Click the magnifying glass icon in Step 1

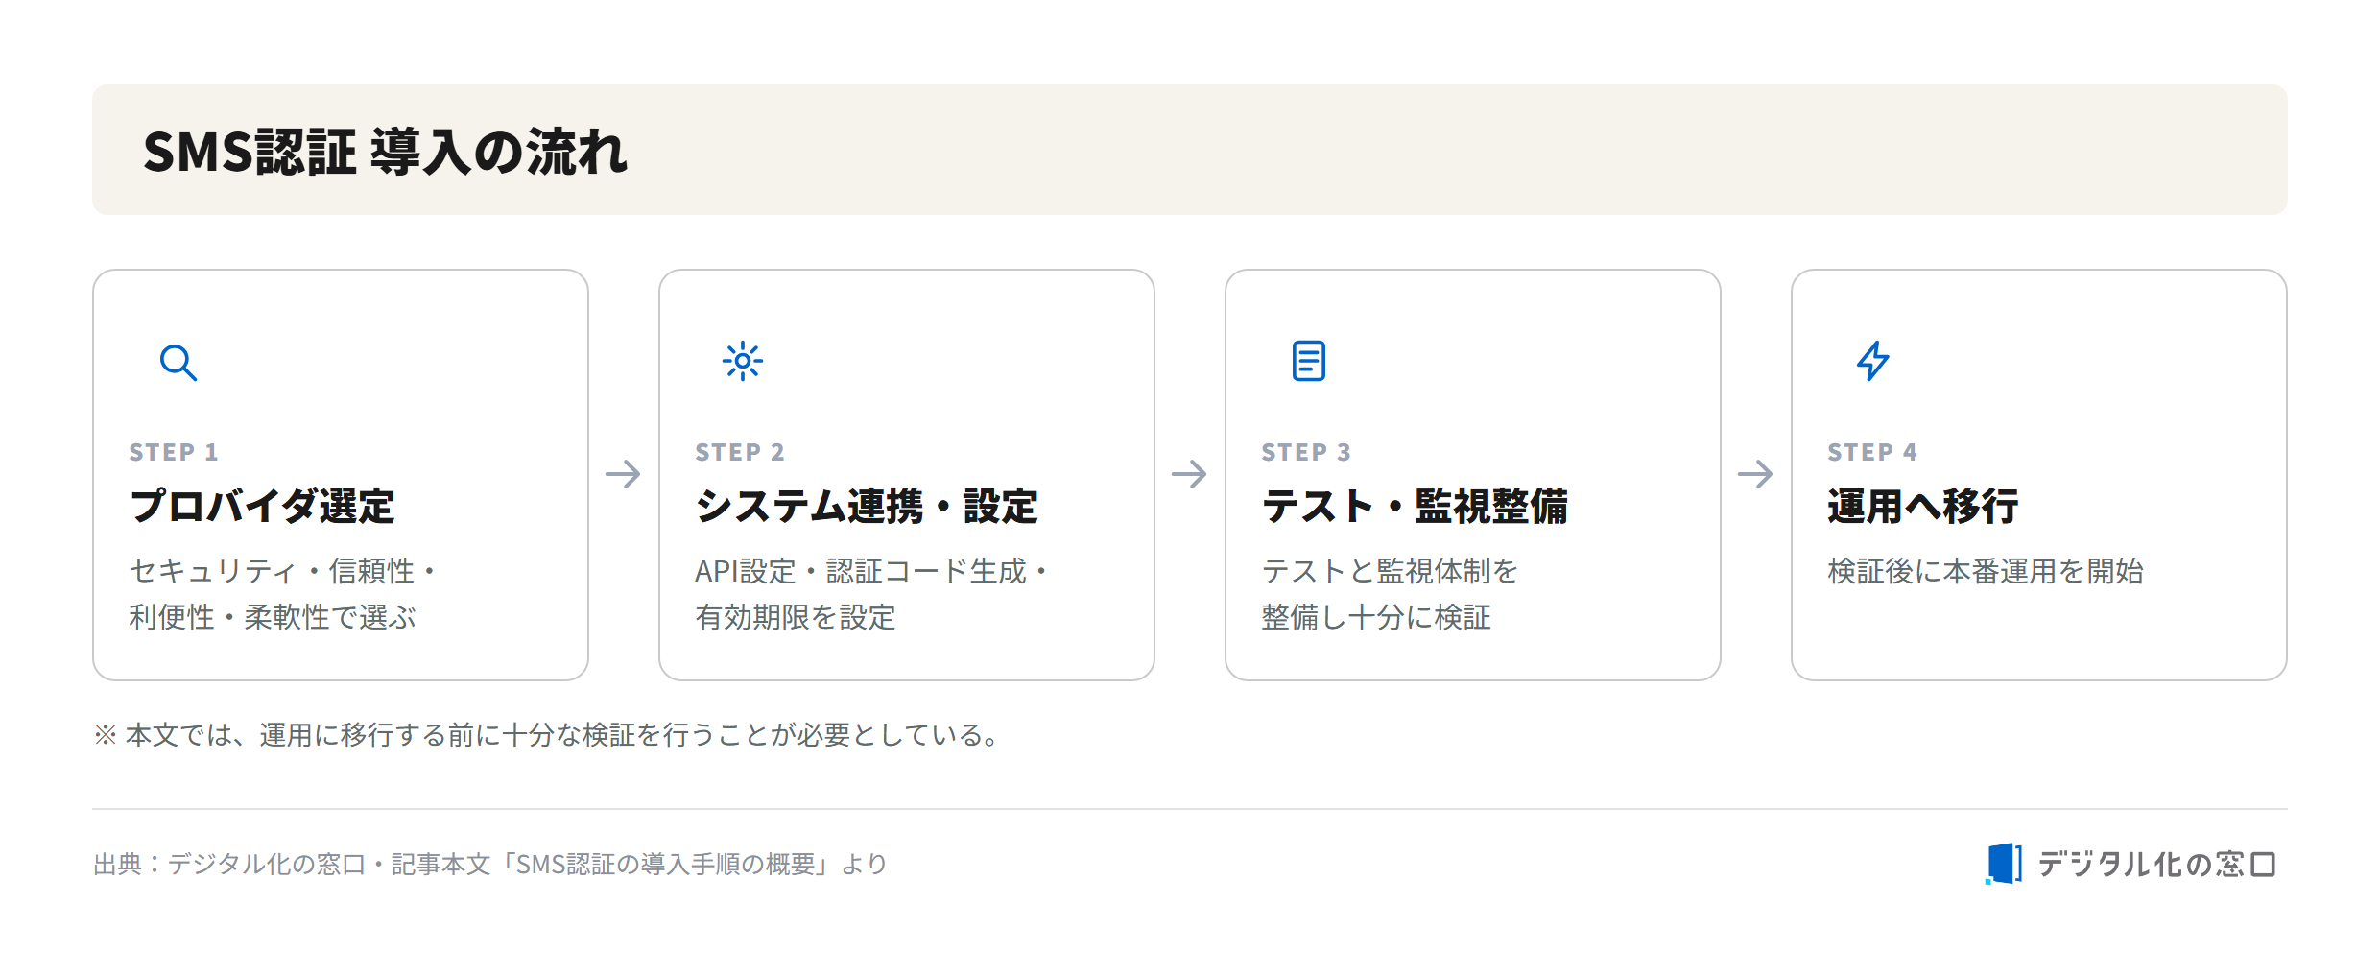coord(178,363)
